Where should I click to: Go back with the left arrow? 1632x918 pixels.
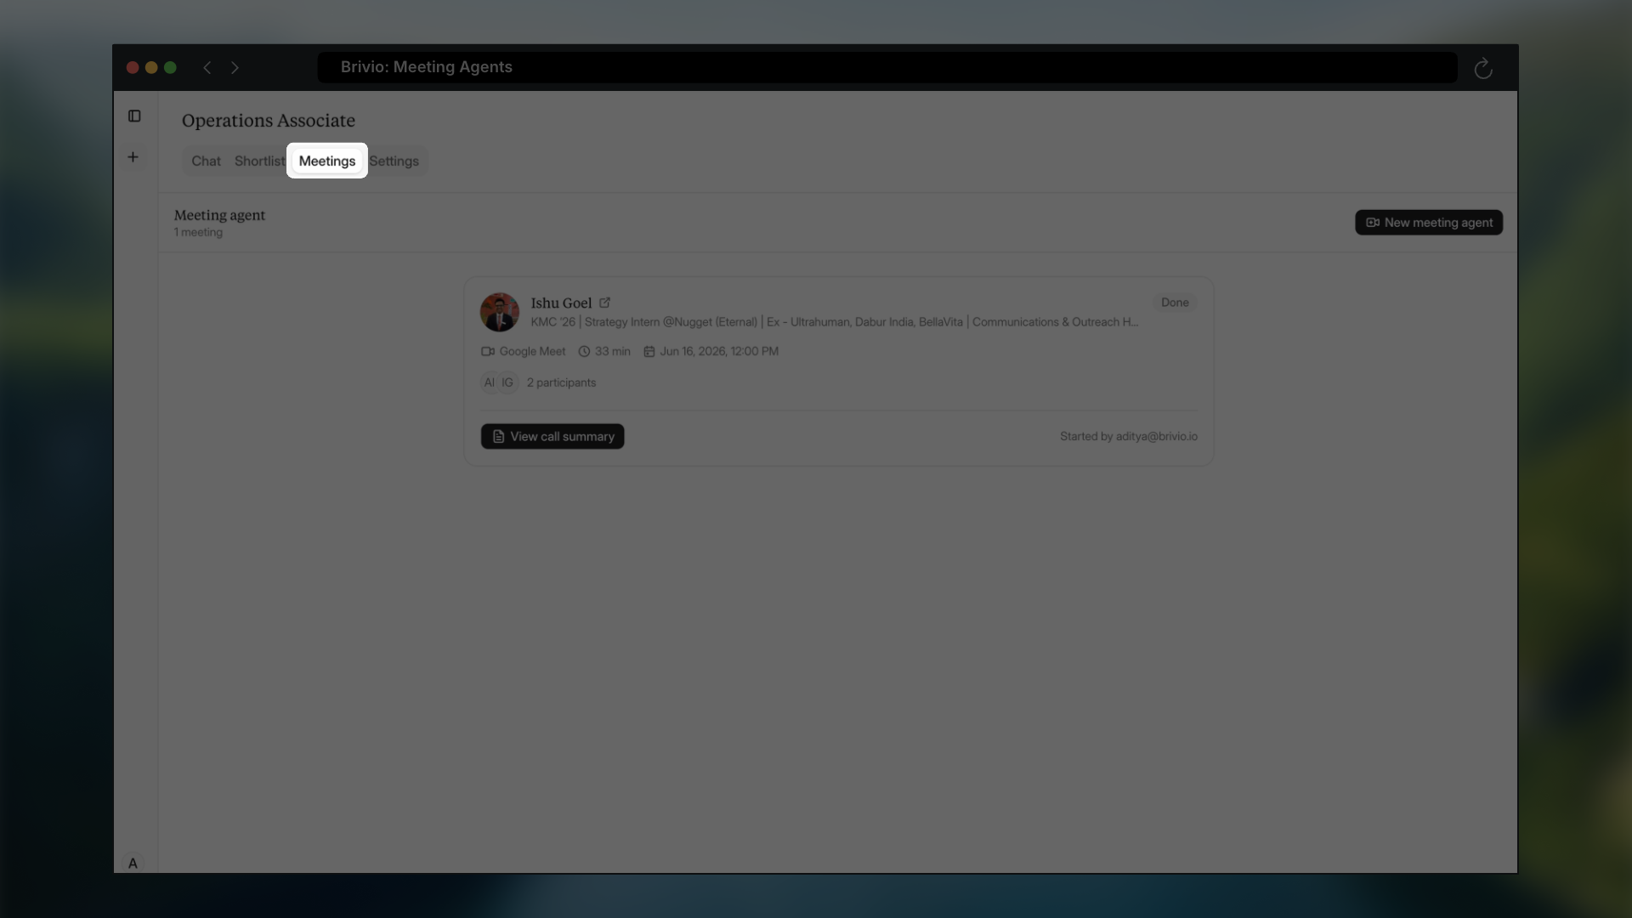coord(207,67)
